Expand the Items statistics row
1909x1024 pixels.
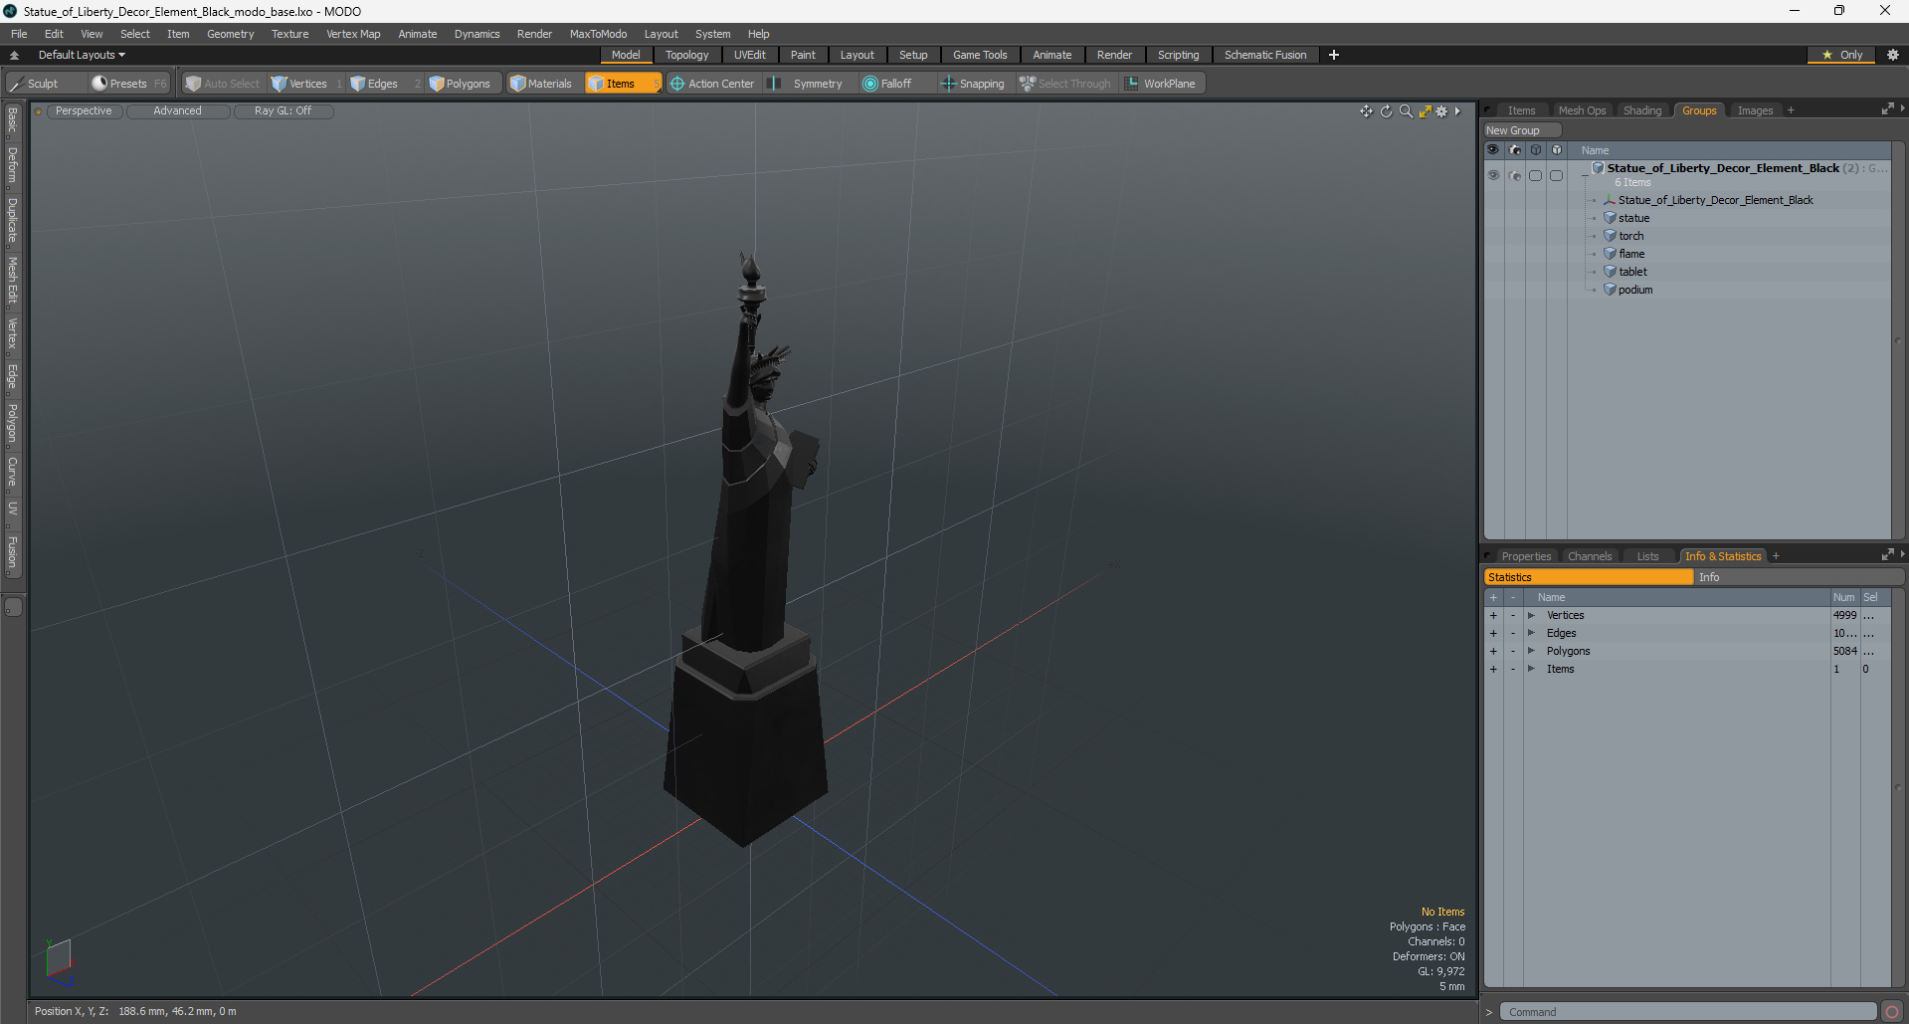tap(1532, 669)
